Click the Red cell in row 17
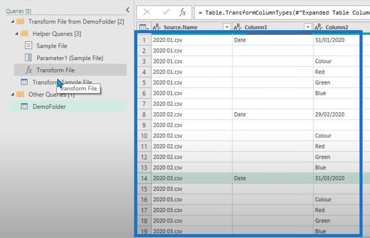 (x=336, y=210)
